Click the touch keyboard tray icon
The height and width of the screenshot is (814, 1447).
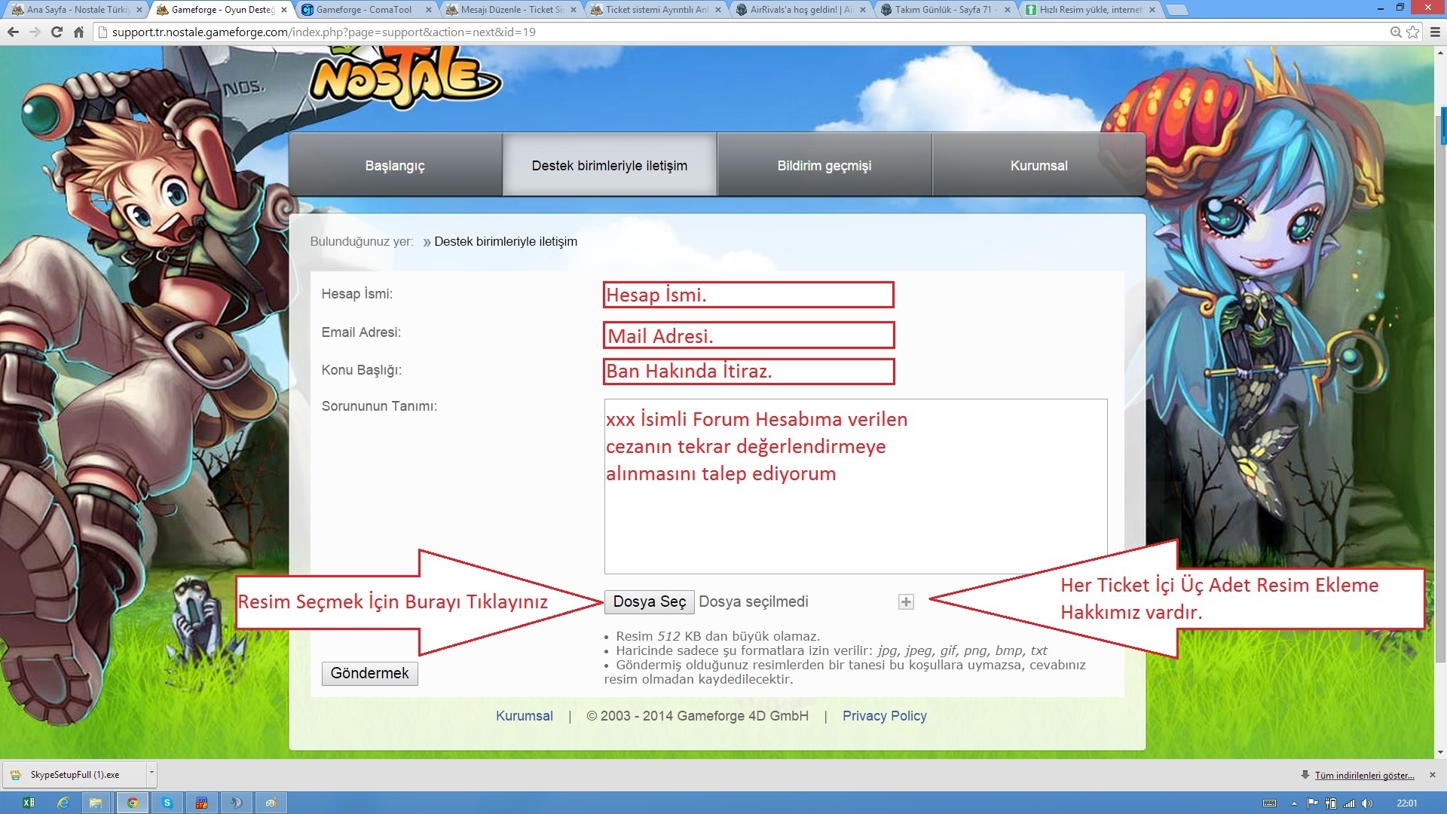[1269, 803]
